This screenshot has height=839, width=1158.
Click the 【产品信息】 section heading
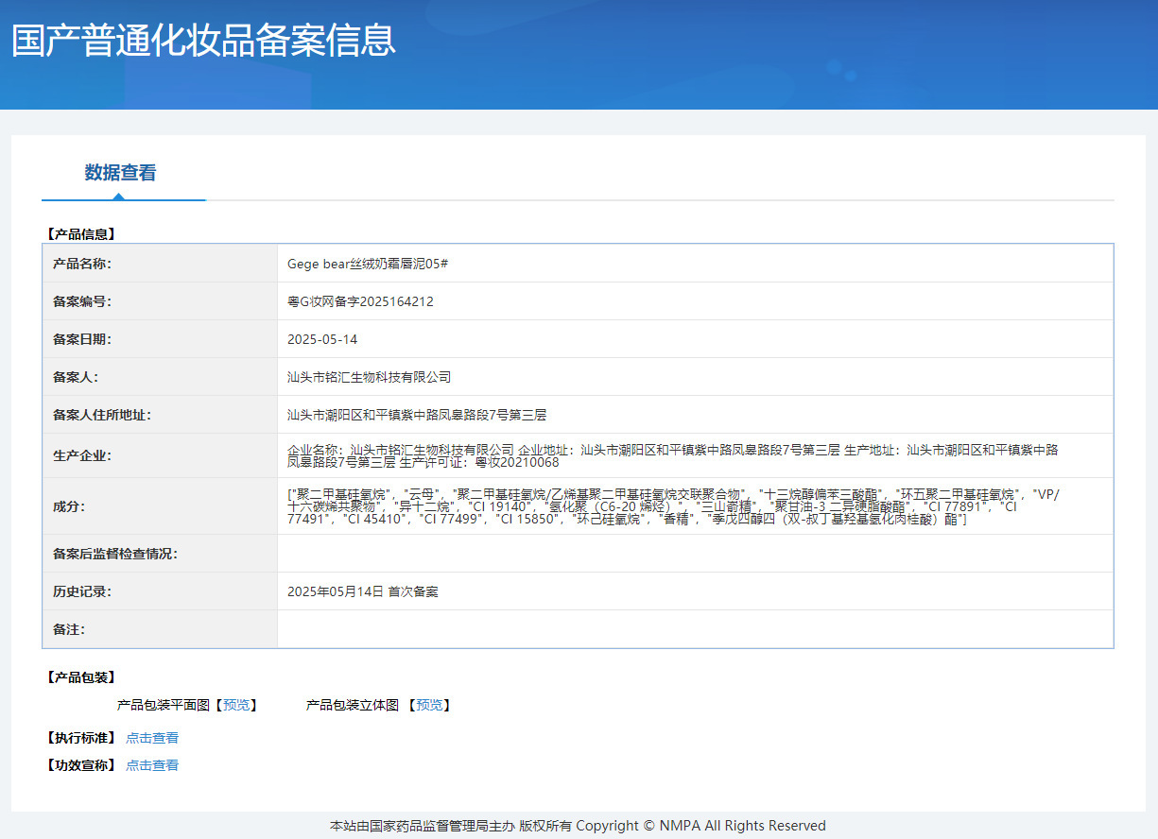tap(80, 233)
